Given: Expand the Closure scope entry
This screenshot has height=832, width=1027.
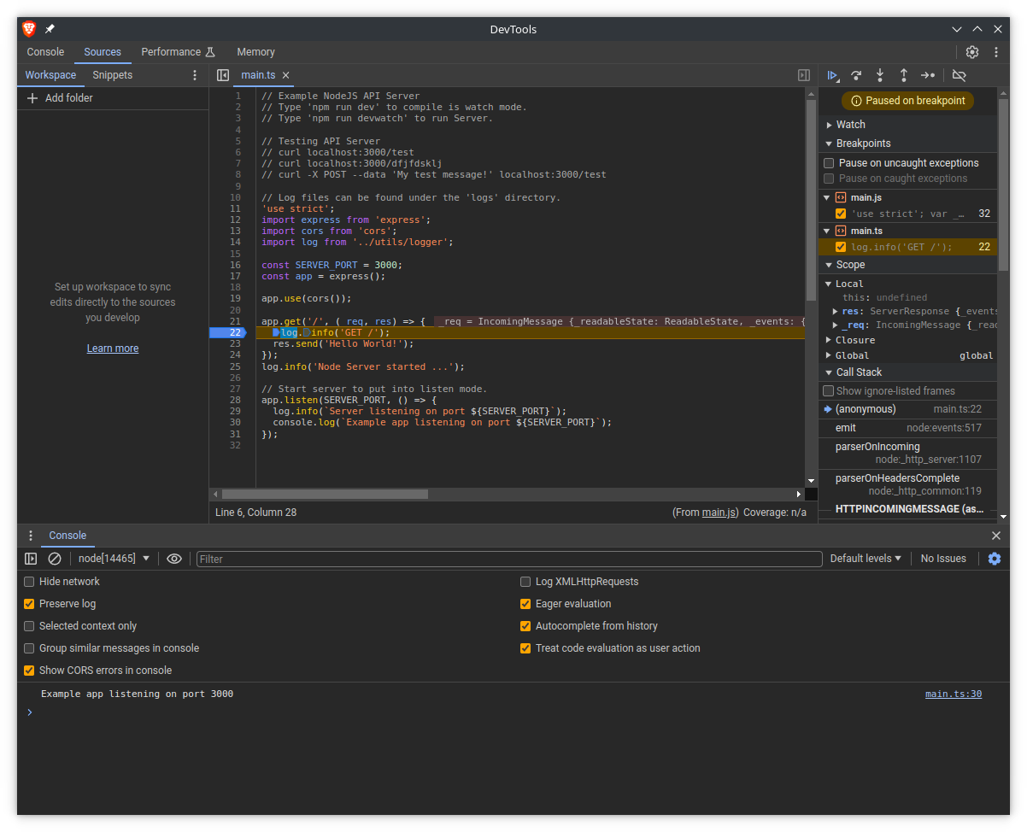Looking at the screenshot, I should 854,340.
